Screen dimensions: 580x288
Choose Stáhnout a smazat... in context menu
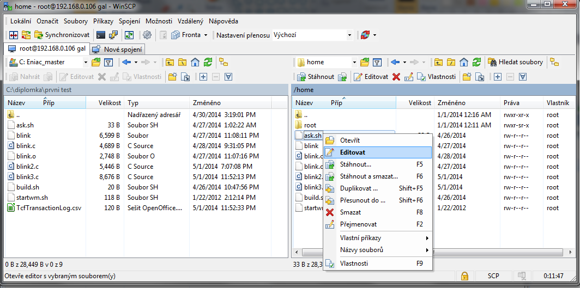tap(377, 176)
